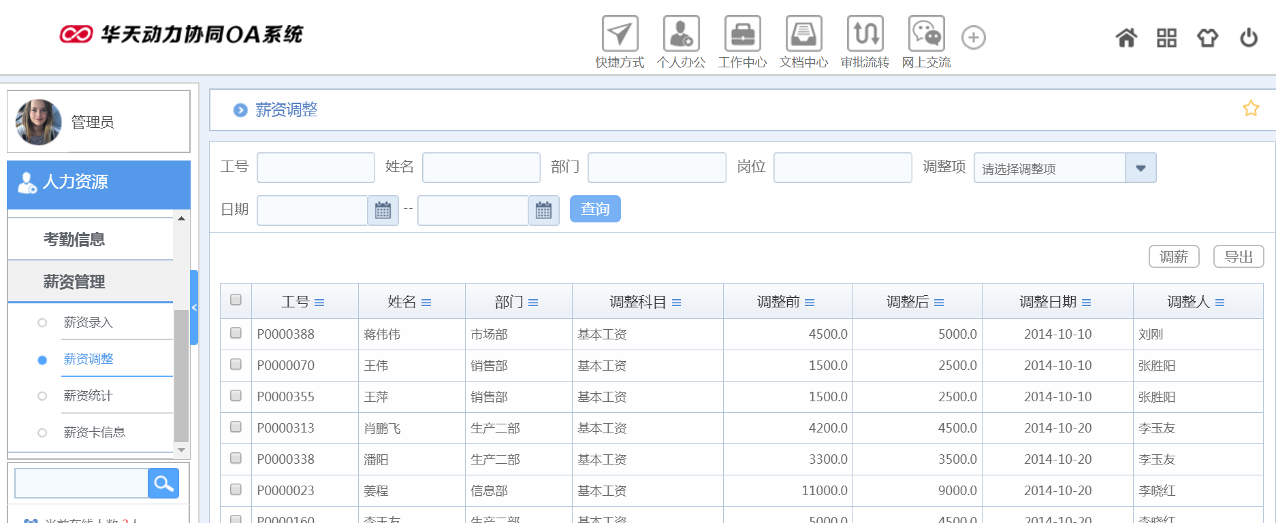The height and width of the screenshot is (523, 1276).
Task: Click the 导出 export button
Action: point(1238,257)
